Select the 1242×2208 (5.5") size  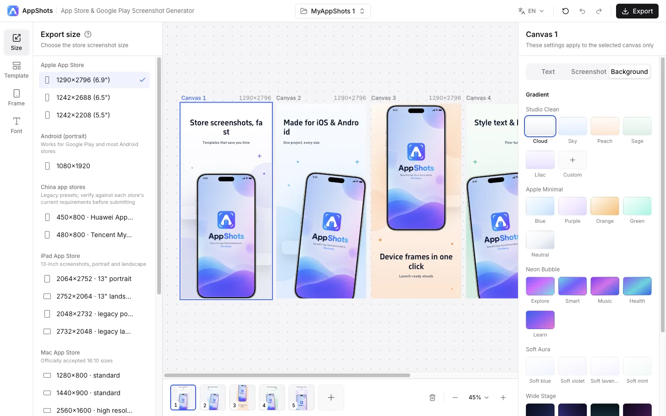pos(94,115)
